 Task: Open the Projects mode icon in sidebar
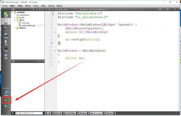point(6,43)
